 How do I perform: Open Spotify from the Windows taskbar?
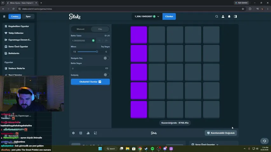[152, 149]
